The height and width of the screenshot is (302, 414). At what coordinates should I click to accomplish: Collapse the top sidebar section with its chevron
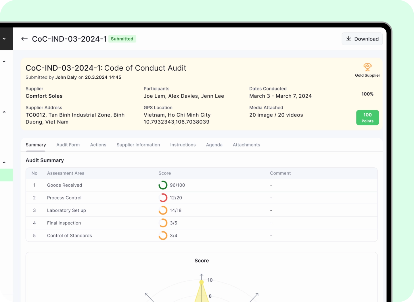click(x=4, y=61)
